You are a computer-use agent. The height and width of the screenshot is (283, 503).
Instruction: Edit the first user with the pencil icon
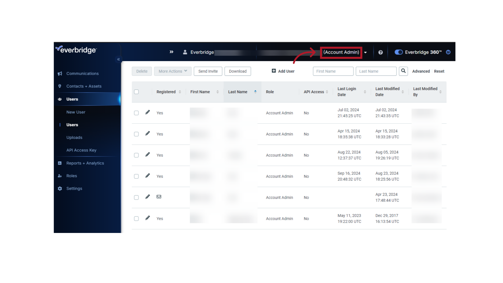tap(148, 112)
